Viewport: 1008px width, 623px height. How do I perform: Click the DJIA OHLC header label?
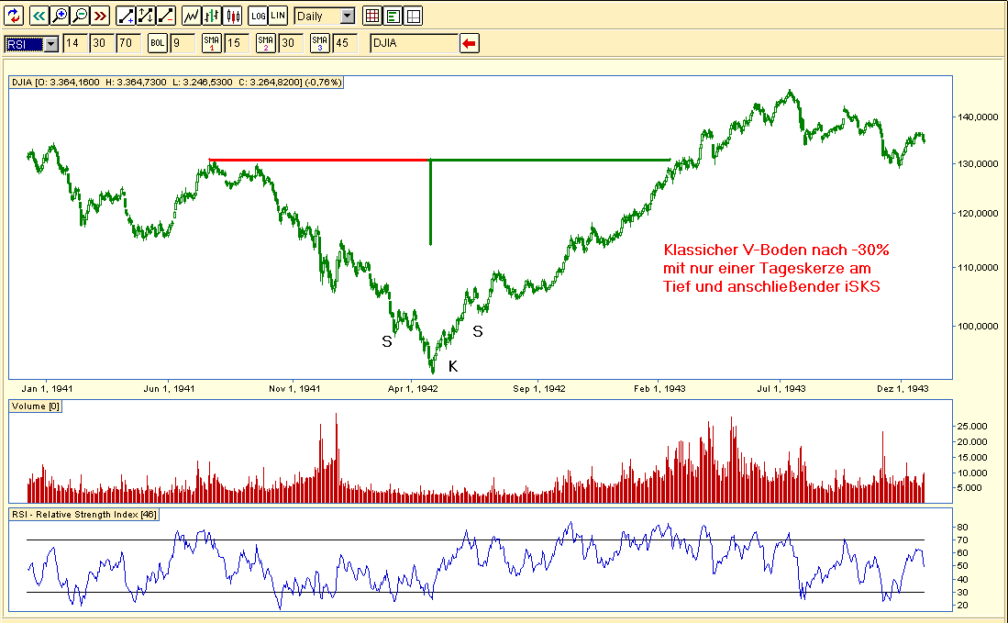click(177, 83)
